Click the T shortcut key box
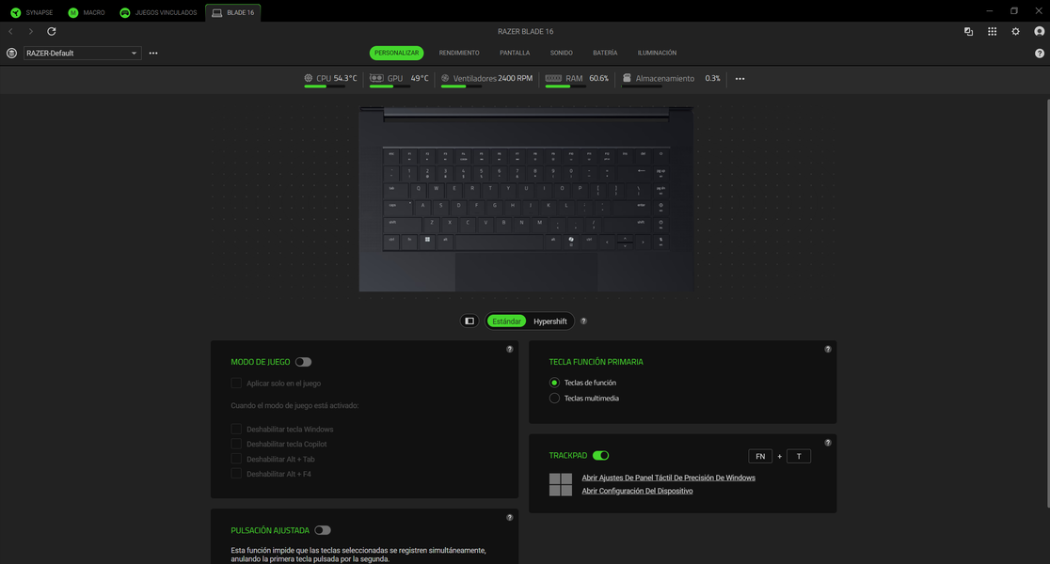Screen dimensions: 1050x564 799,456
